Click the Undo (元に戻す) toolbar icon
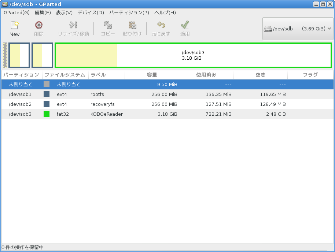The width and height of the screenshot is (335, 252). coord(161,26)
